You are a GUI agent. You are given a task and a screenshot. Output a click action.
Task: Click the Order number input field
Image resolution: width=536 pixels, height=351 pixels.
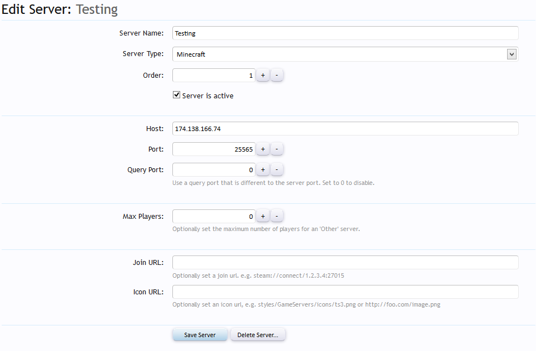click(214, 75)
